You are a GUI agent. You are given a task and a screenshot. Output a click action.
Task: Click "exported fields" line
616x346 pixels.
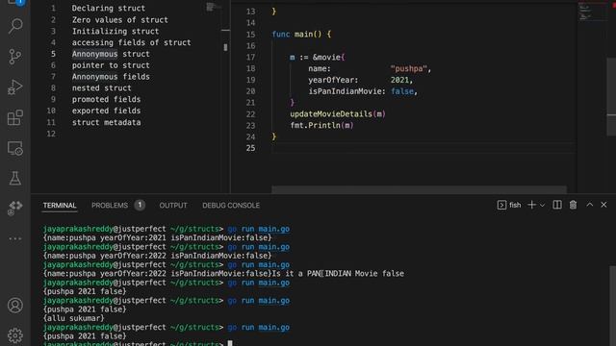pos(106,111)
